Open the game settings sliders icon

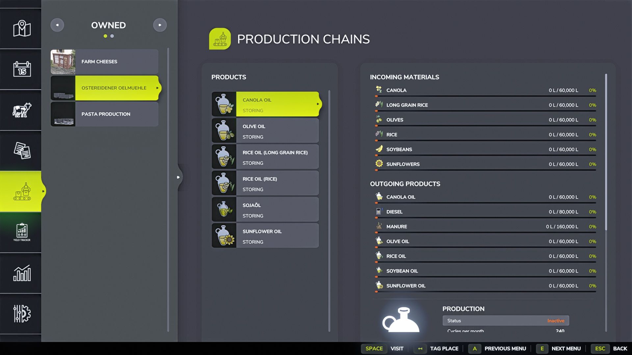pyautogui.click(x=22, y=314)
